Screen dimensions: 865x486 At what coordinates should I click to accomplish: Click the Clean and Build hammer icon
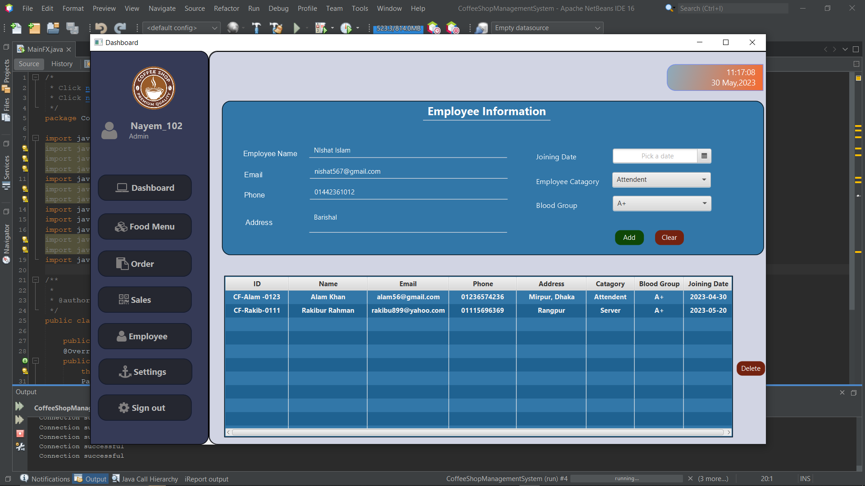pyautogui.click(x=276, y=28)
